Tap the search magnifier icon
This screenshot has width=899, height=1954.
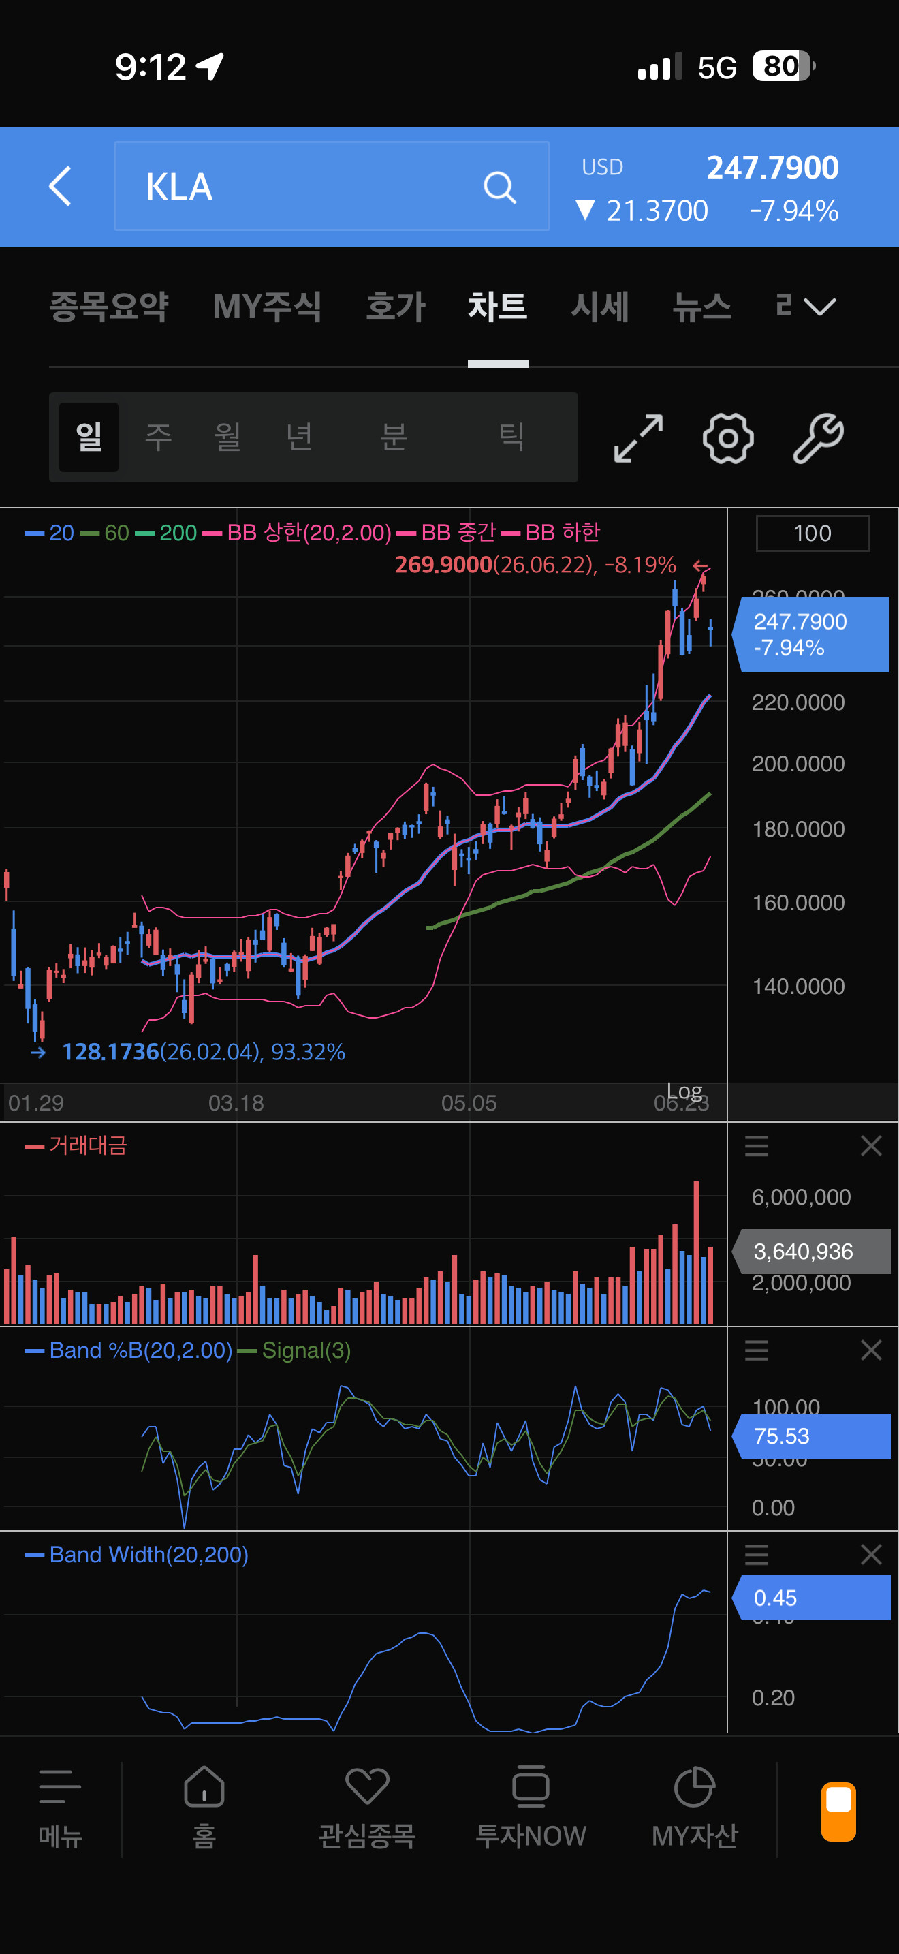[x=499, y=187]
